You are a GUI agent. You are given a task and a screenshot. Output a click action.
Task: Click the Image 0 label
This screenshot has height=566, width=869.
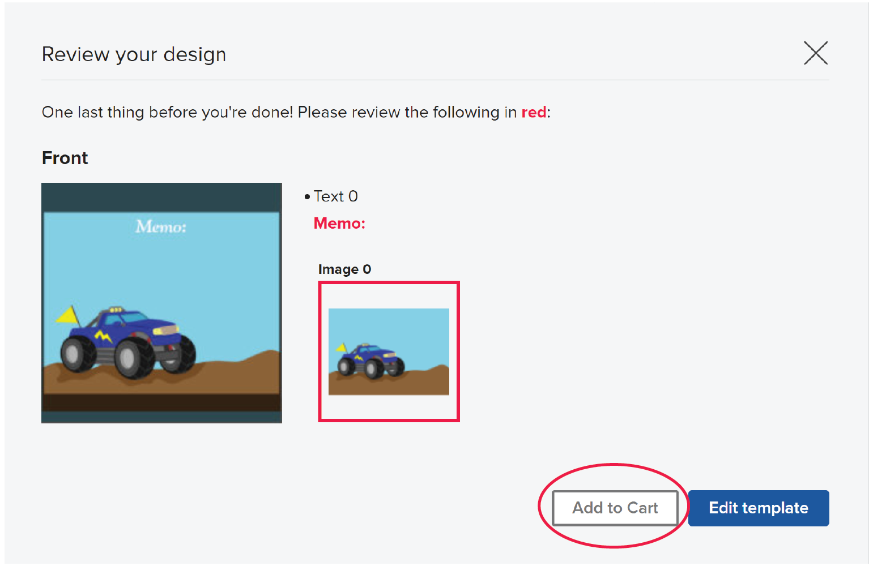tap(344, 269)
